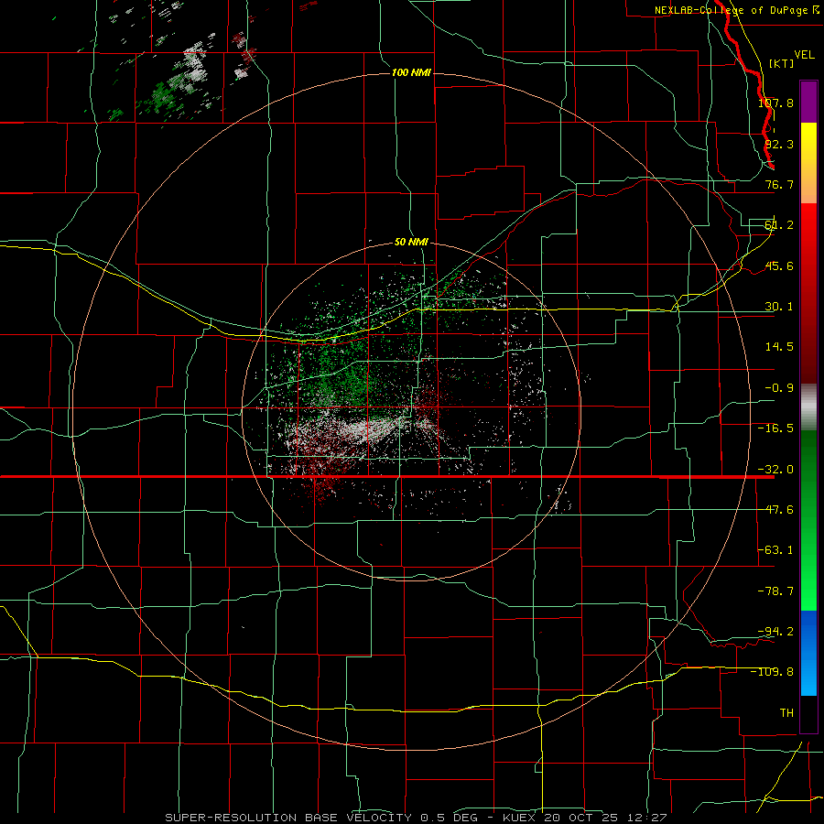Viewport: 824px width, 824px height.
Task: Click the 76.7 velocity scale value
Action: (779, 184)
